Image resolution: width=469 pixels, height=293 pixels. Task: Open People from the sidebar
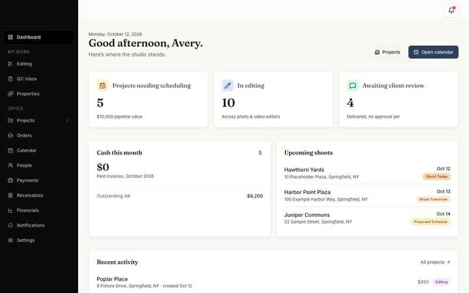click(x=39, y=165)
